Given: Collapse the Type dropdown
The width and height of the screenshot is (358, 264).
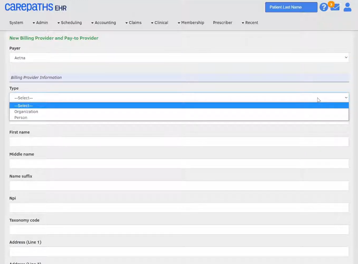Looking at the screenshot, I should pyautogui.click(x=179, y=98).
